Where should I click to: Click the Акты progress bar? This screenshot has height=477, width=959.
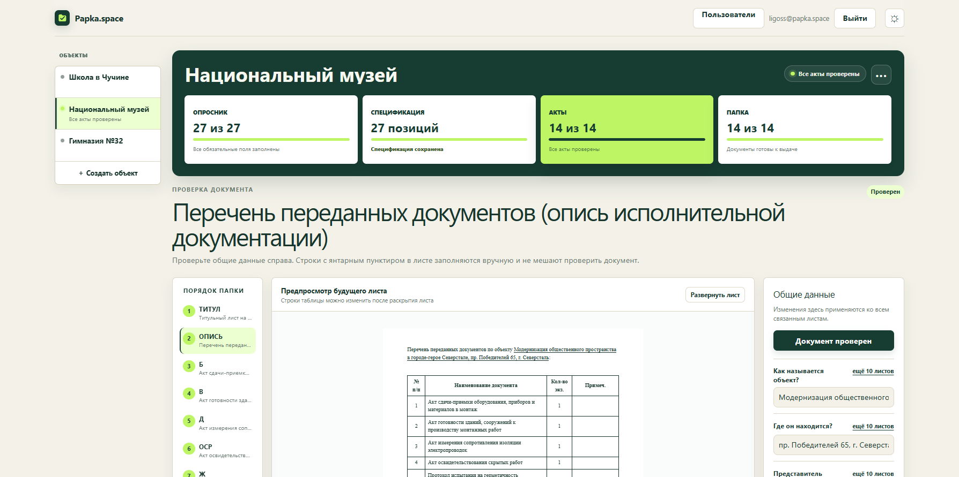pyautogui.click(x=627, y=139)
